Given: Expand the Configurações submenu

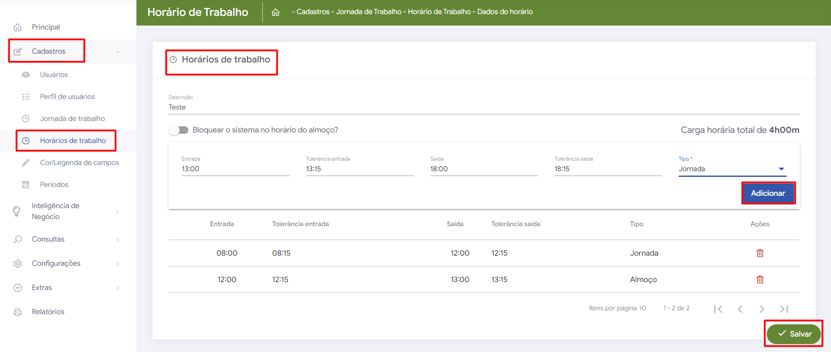Looking at the screenshot, I should pyautogui.click(x=118, y=264).
